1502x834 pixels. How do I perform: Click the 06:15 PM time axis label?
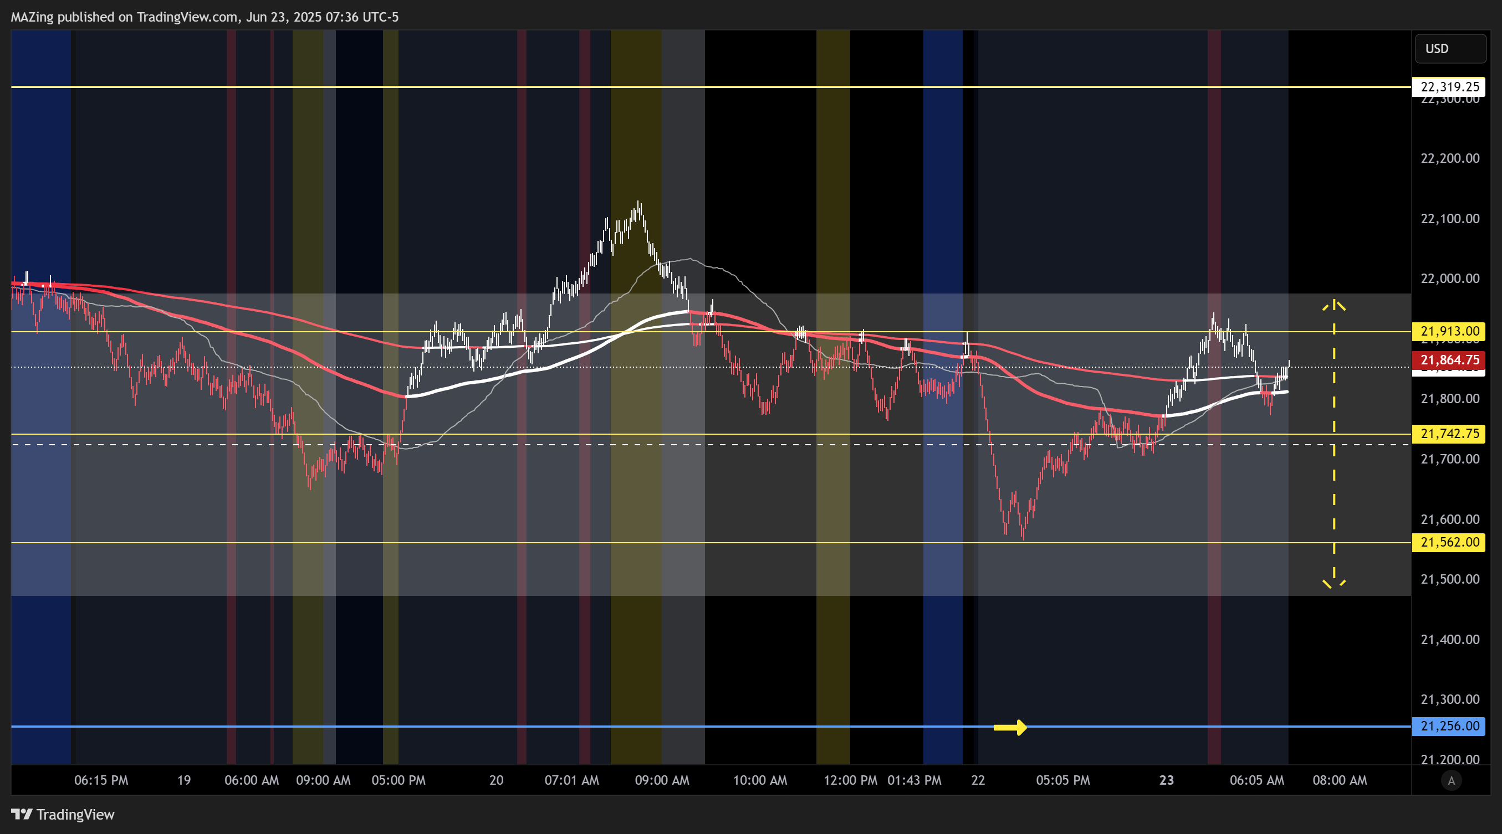(101, 780)
